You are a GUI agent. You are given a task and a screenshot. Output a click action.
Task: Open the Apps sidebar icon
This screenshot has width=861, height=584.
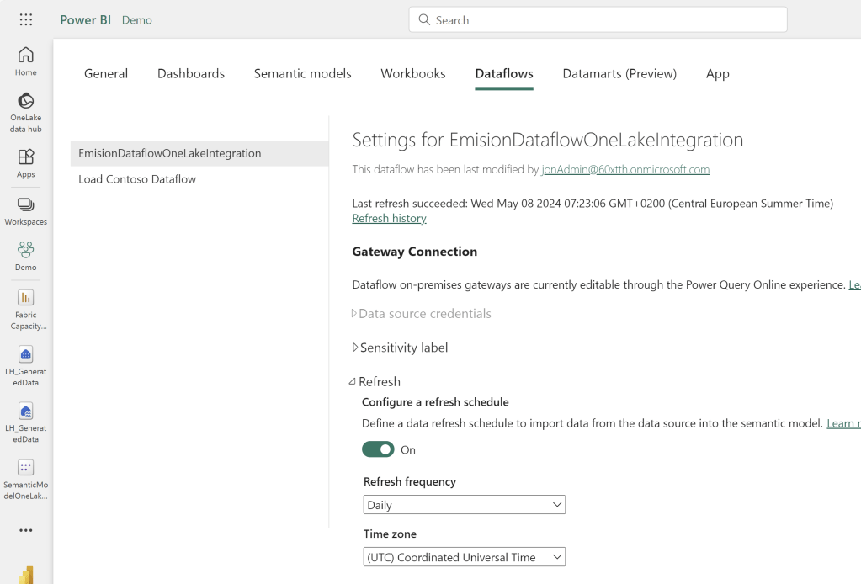pyautogui.click(x=26, y=162)
